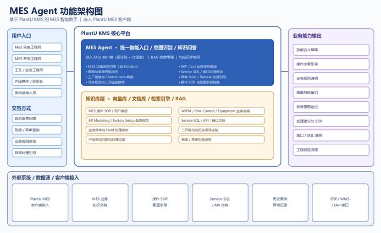Click the "业务能力输出" section heading
The height and width of the screenshot is (233, 381).
[x=307, y=36]
